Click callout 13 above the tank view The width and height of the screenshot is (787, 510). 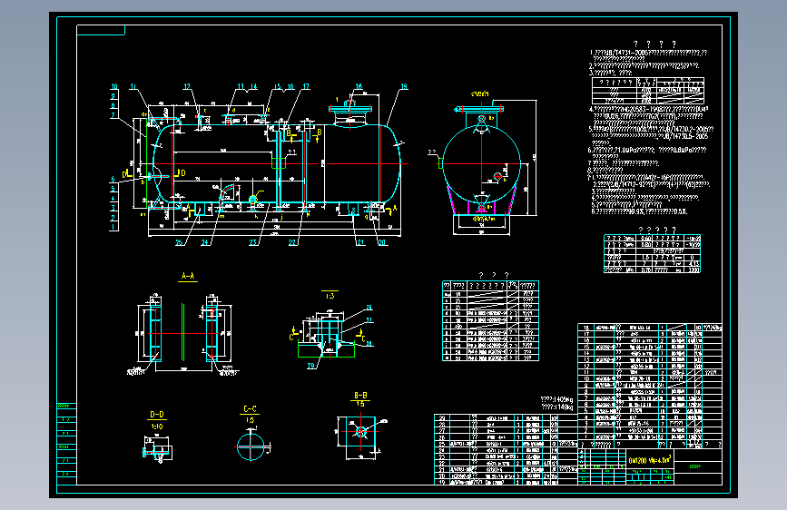[241, 87]
